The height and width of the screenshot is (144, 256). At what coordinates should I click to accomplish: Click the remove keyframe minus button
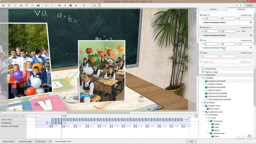point(20,116)
